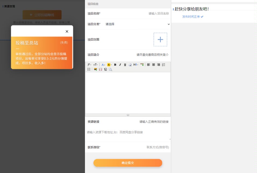Select the left alignment icon

coord(148,65)
